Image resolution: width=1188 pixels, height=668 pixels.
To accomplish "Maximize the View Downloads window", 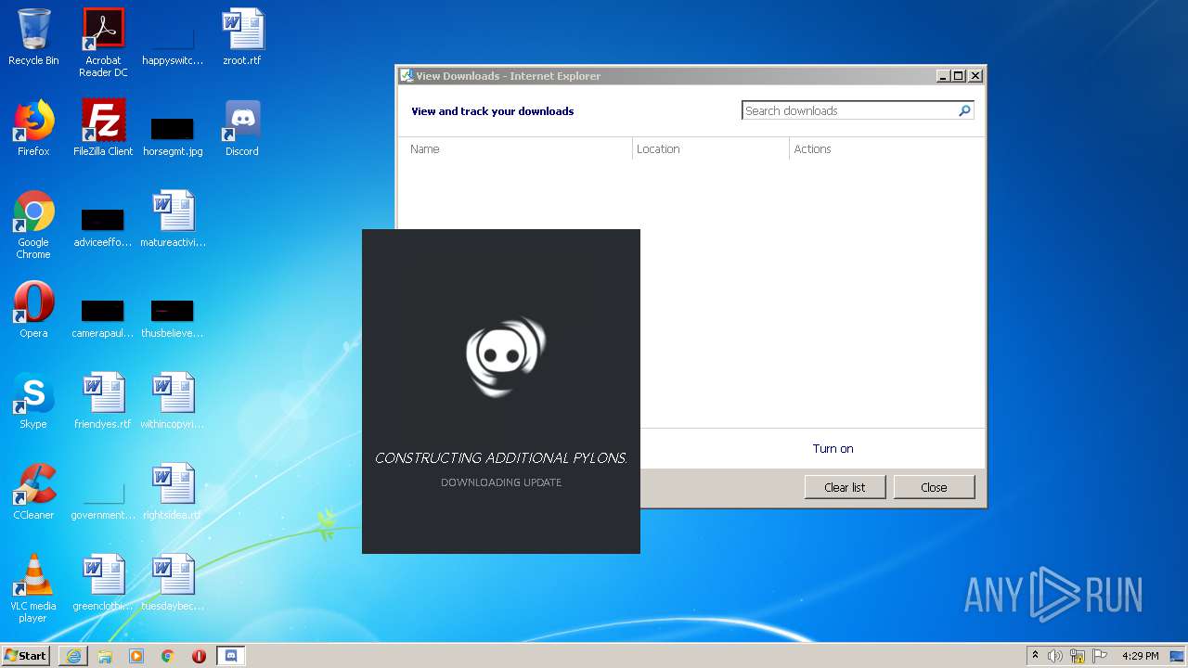I will point(959,76).
